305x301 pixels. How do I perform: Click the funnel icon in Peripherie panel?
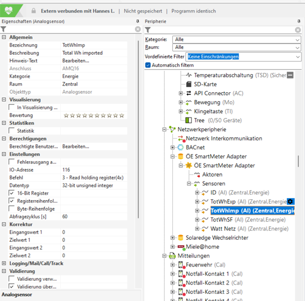(148, 30)
